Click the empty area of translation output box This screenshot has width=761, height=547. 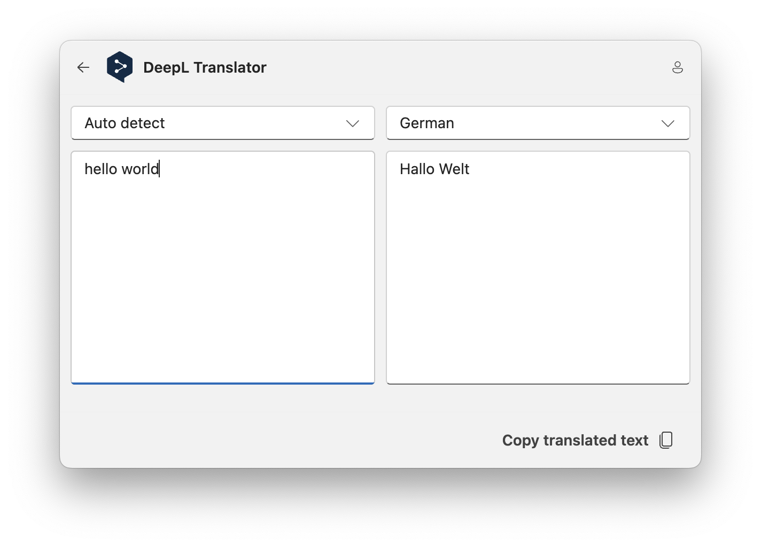coord(538,278)
